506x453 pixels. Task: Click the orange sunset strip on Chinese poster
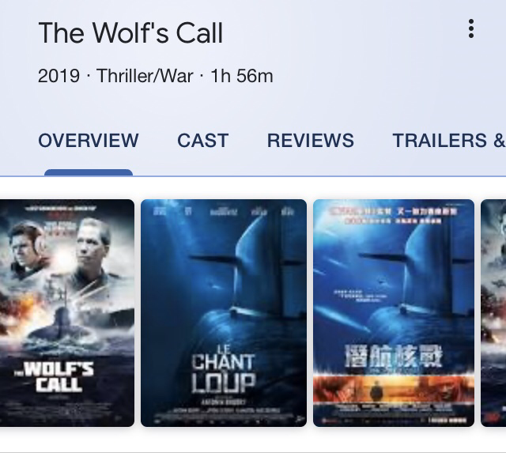tap(394, 389)
